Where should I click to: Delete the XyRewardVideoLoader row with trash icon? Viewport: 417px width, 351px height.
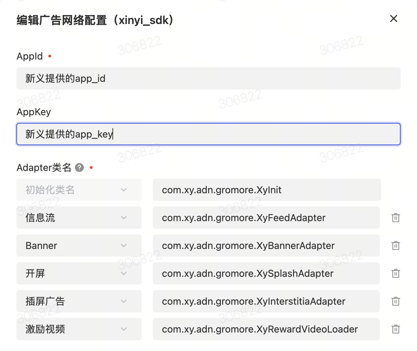point(395,329)
